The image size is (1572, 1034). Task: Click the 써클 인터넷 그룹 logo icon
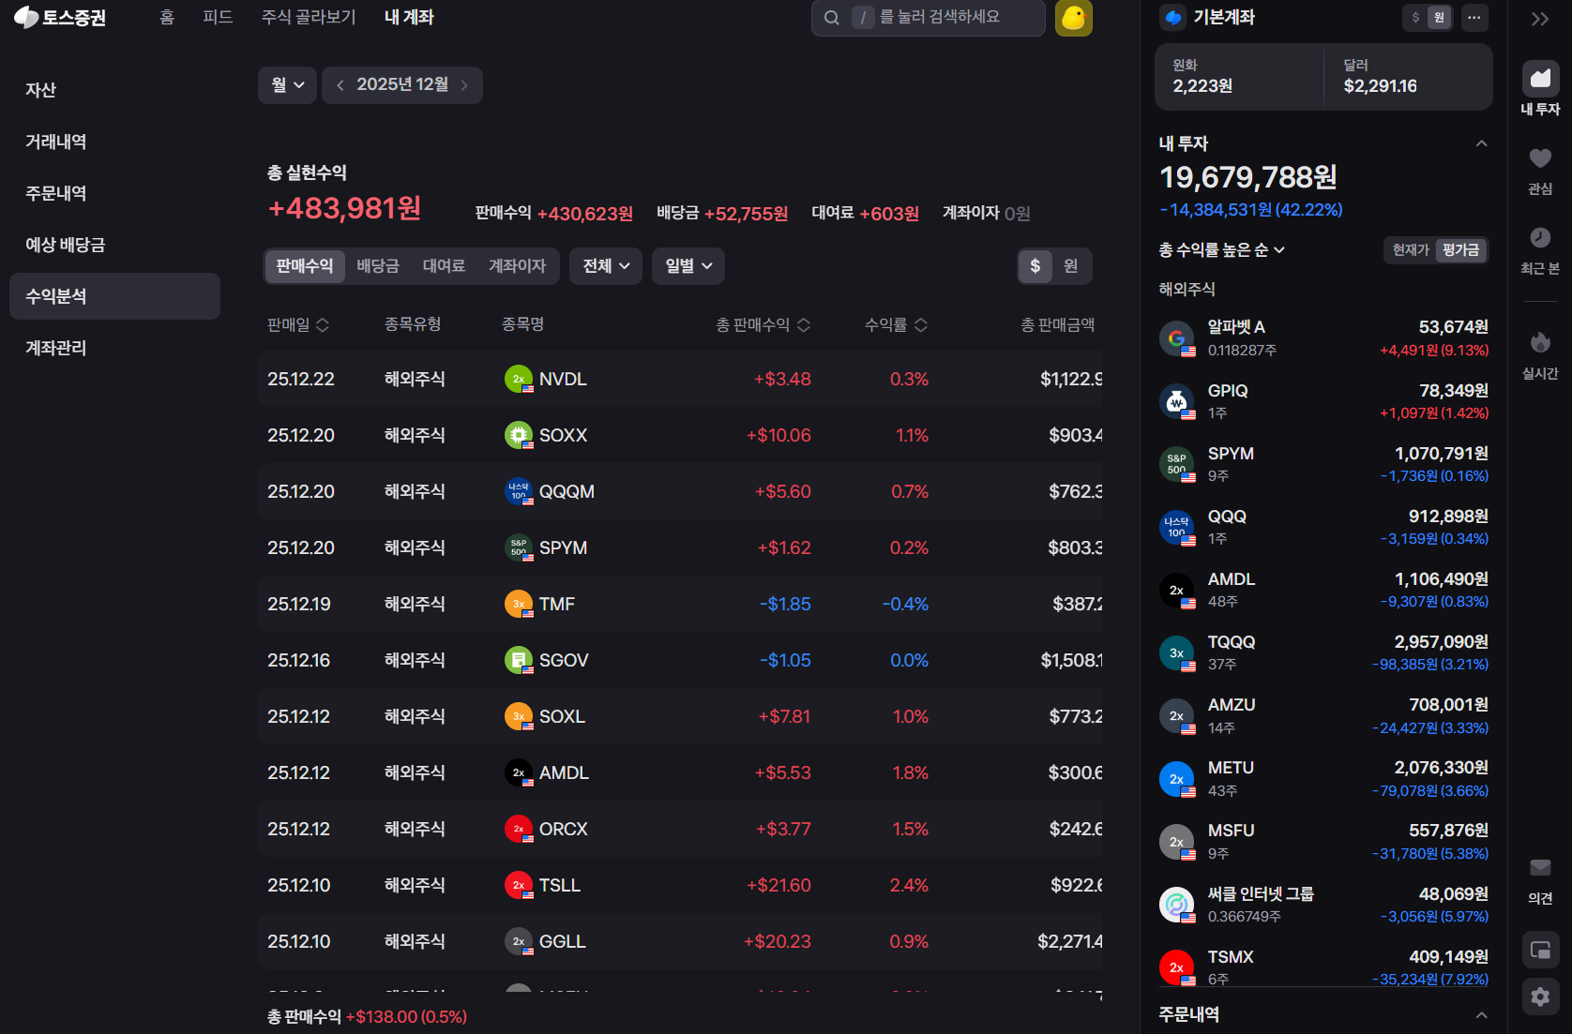1177,905
